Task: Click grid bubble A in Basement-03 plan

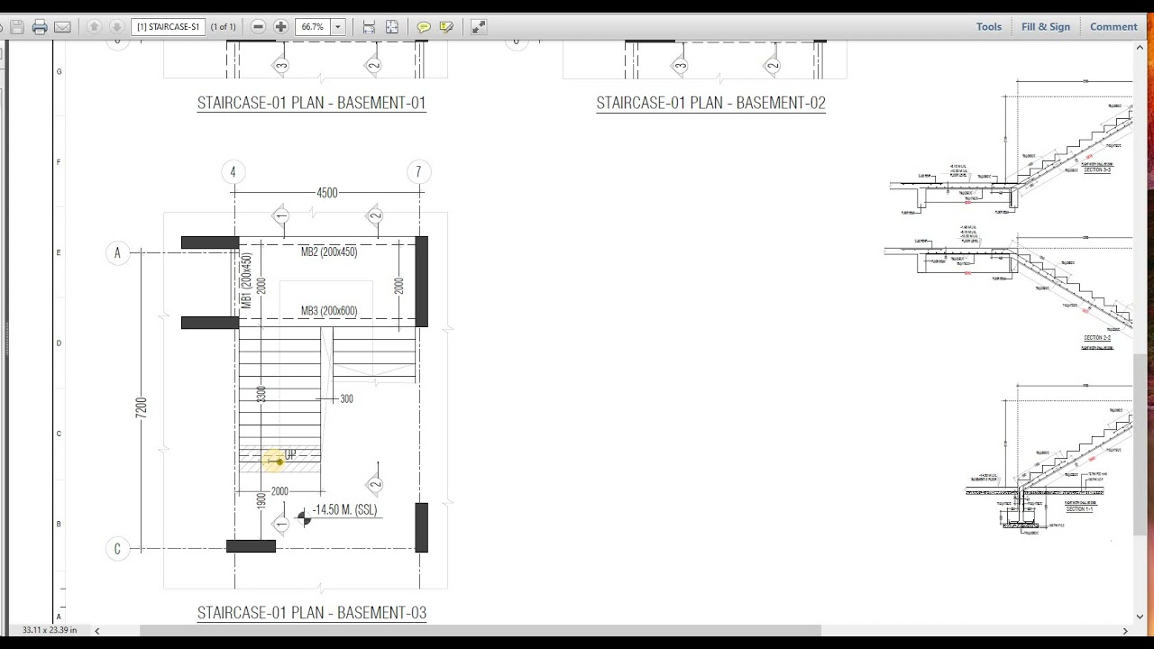Action: [x=117, y=253]
